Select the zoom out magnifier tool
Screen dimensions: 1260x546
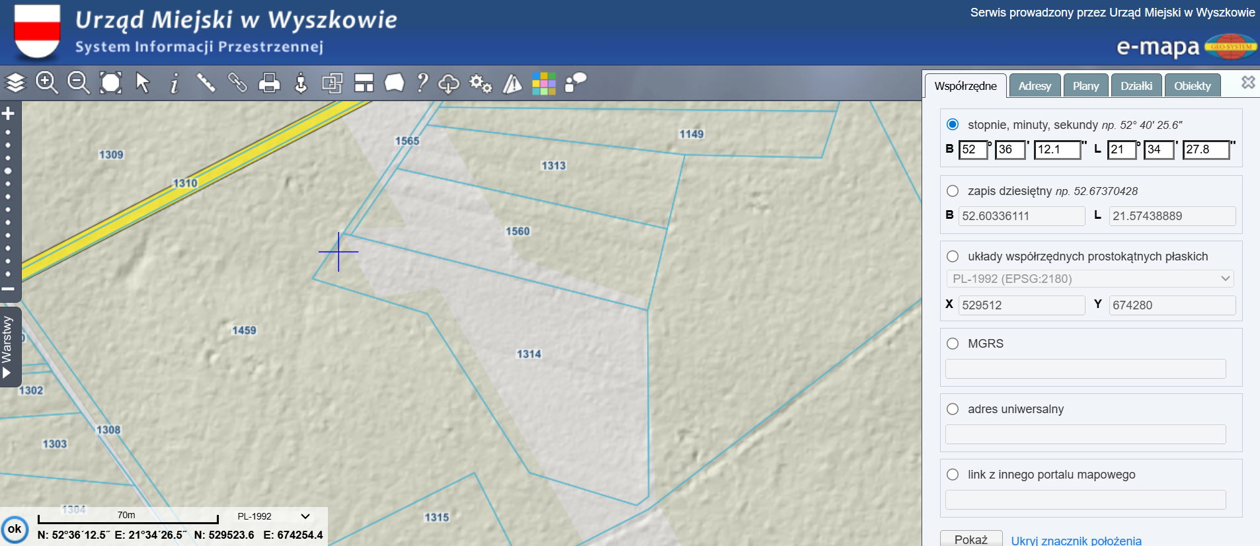[78, 83]
